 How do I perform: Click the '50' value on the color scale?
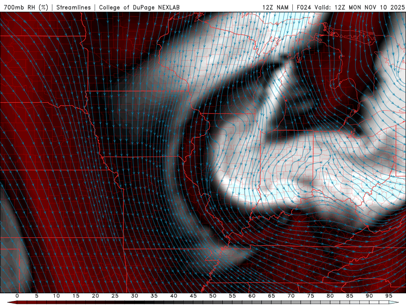pos(213,296)
